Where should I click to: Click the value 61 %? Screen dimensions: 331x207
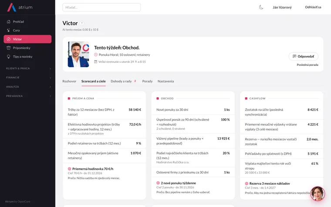315,163
